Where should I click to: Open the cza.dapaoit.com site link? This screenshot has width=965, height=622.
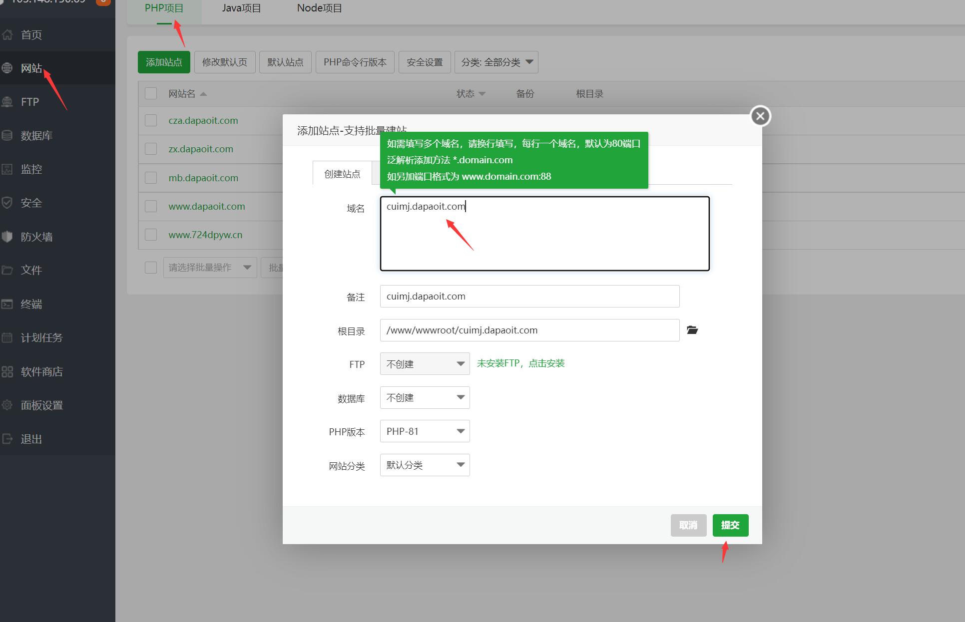tap(203, 120)
